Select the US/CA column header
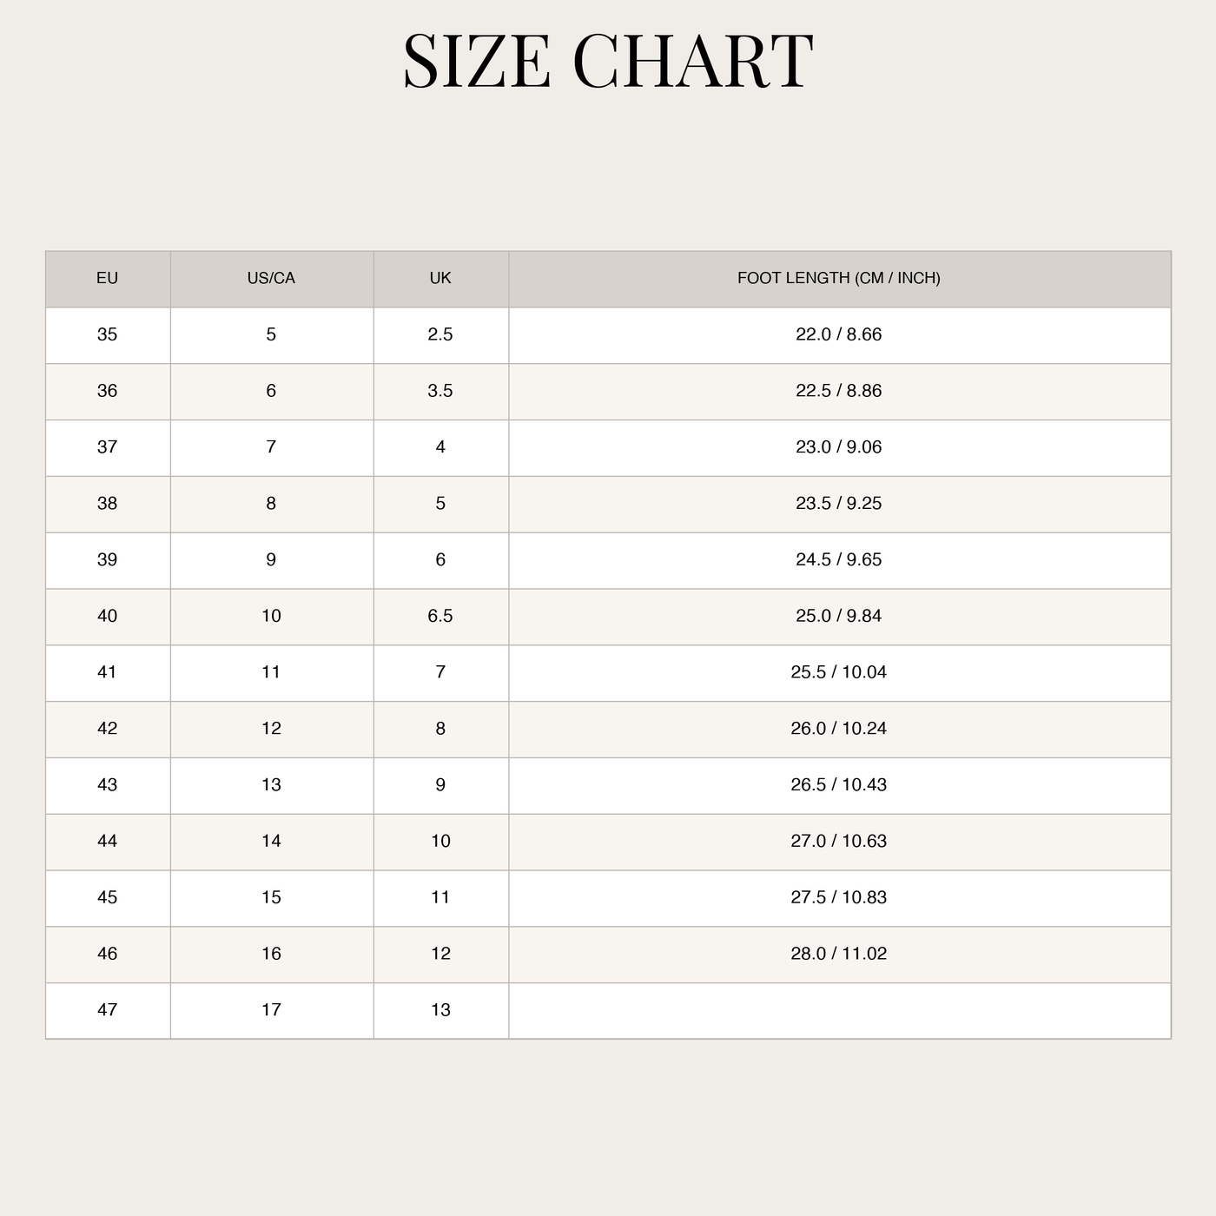1216x1216 pixels. tap(272, 279)
